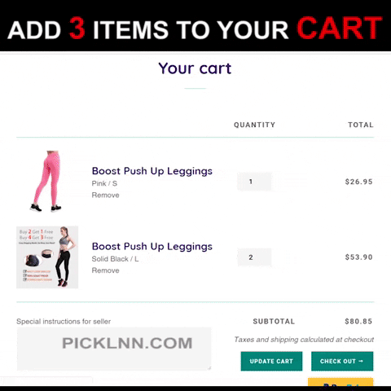The image size is (391, 391).
Task: Click the special instructions for seller textarea
Action: coord(114,349)
